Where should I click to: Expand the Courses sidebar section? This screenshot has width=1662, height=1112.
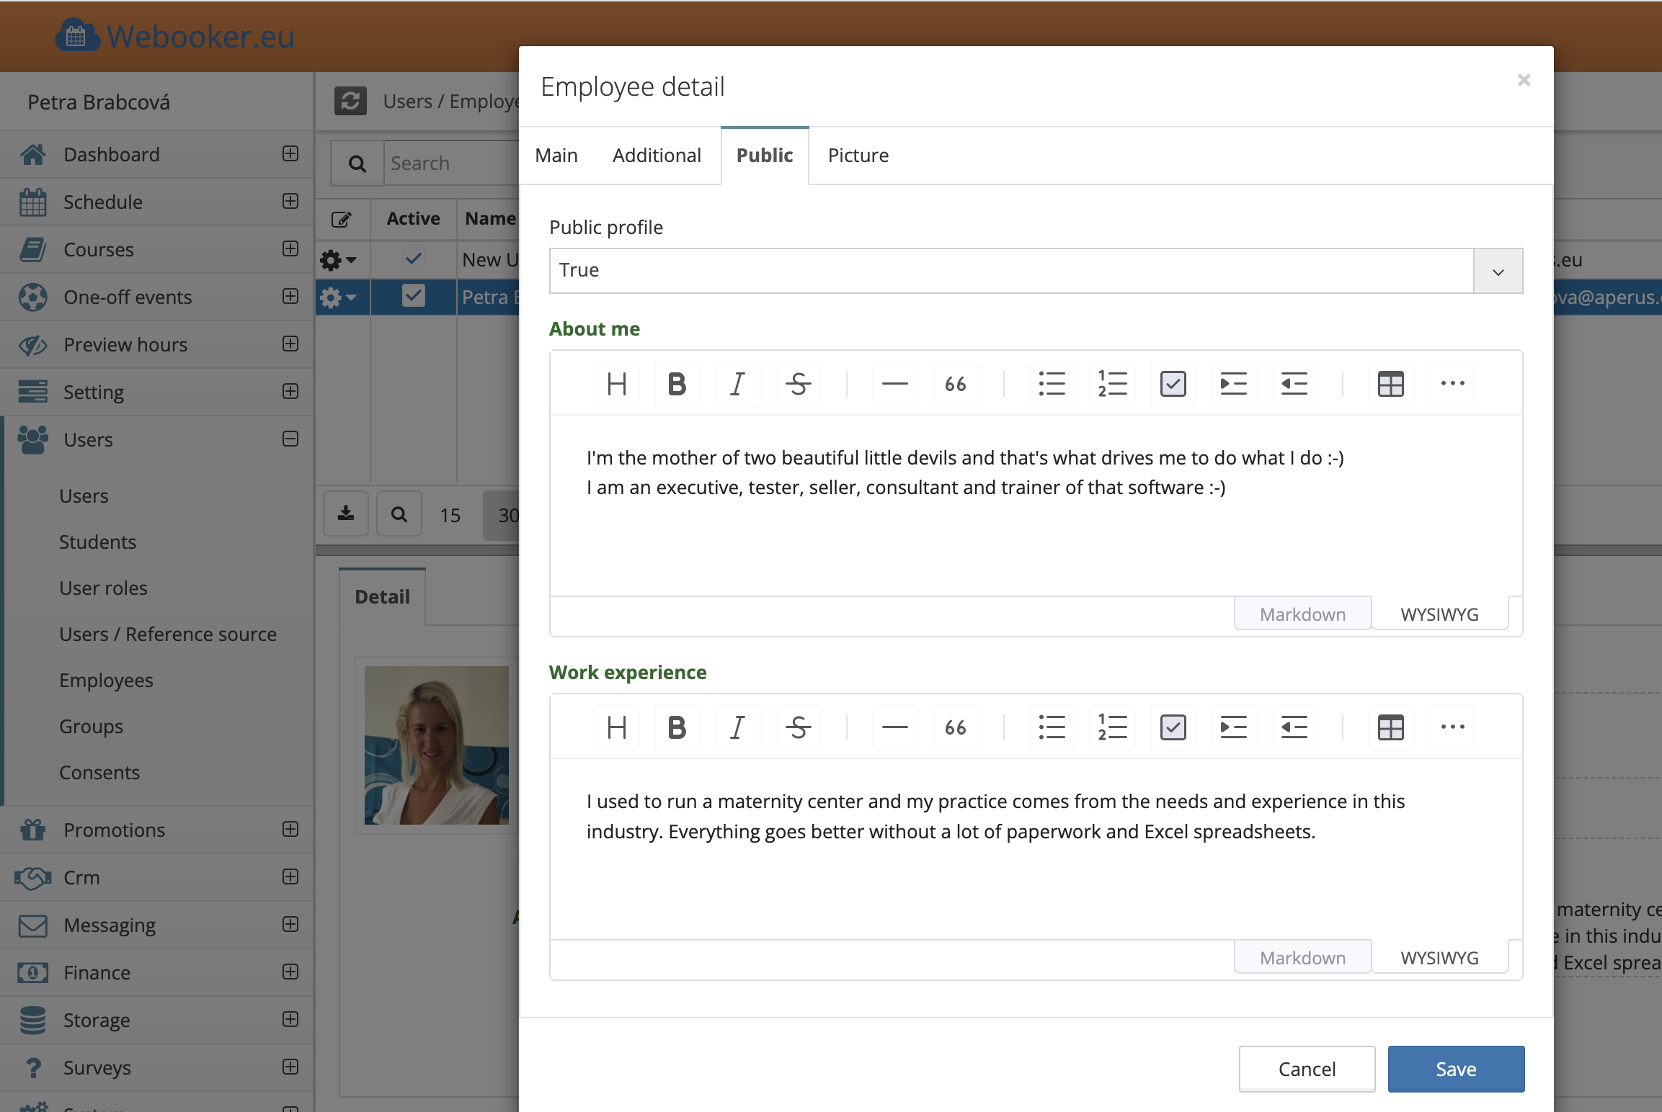[290, 249]
